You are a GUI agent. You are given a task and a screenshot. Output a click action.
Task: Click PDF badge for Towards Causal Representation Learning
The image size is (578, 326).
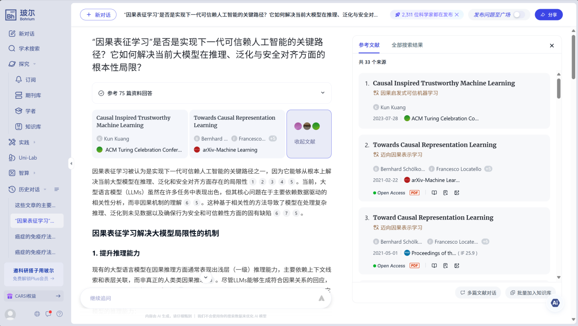pyautogui.click(x=414, y=193)
